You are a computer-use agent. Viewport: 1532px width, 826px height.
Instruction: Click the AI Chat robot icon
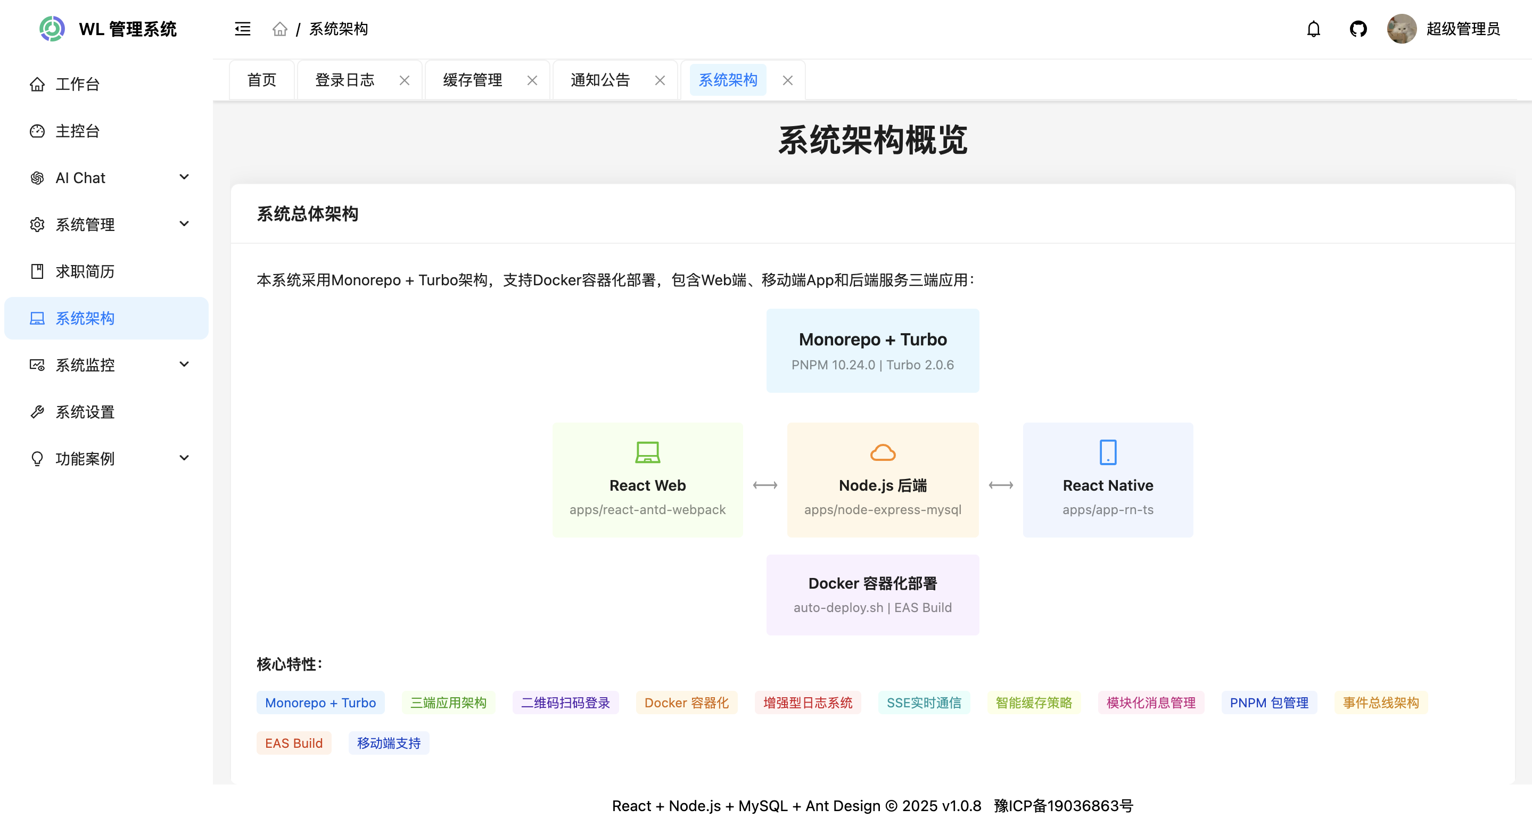click(37, 177)
